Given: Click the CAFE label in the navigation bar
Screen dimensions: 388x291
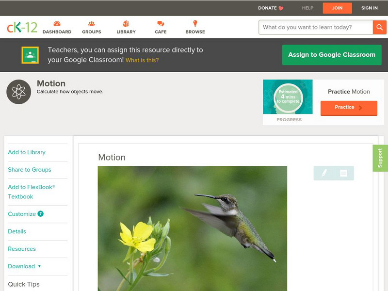Looking at the screenshot, I should (161, 32).
